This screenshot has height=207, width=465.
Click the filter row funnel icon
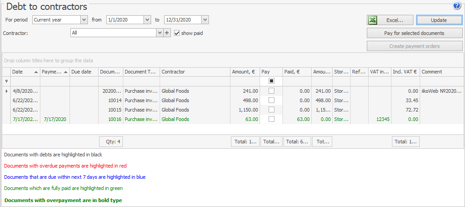[x=6, y=81]
